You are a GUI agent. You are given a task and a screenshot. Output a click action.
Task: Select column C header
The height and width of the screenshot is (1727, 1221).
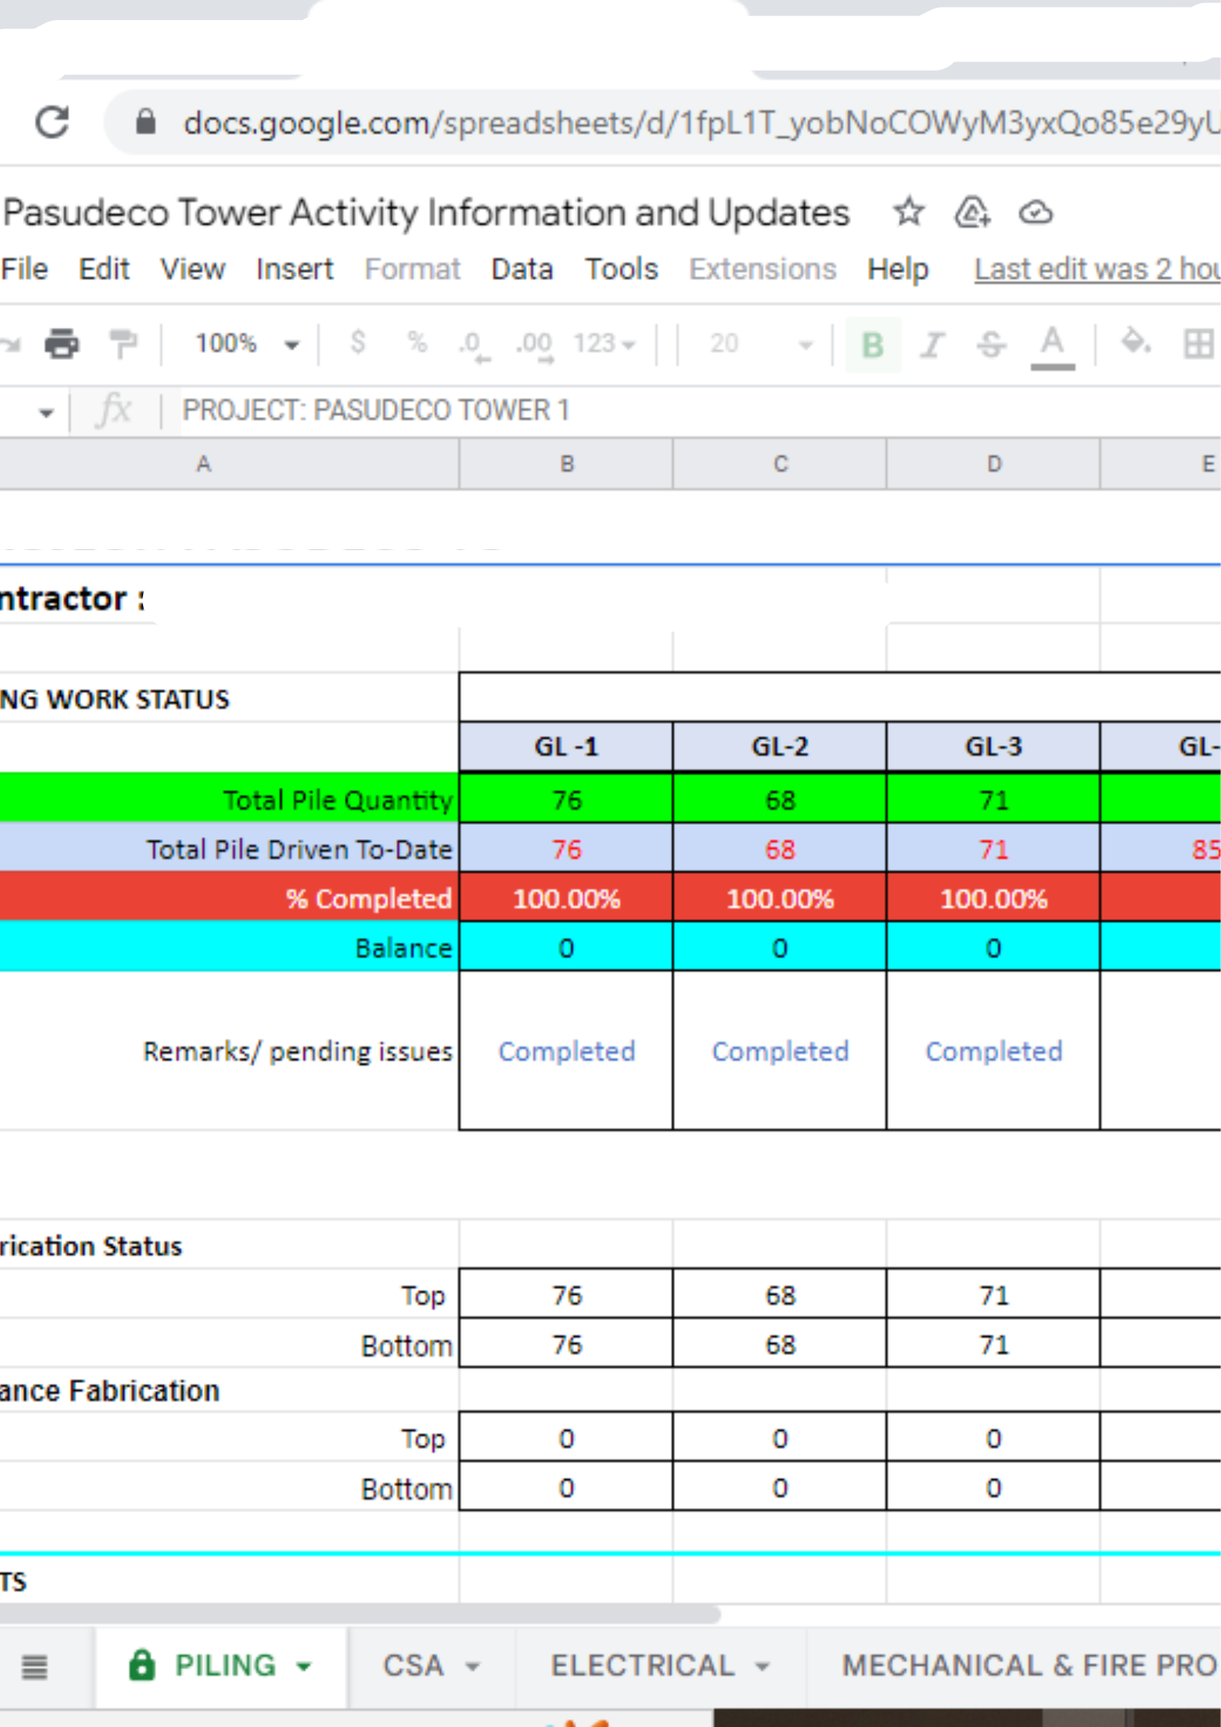pos(780,464)
